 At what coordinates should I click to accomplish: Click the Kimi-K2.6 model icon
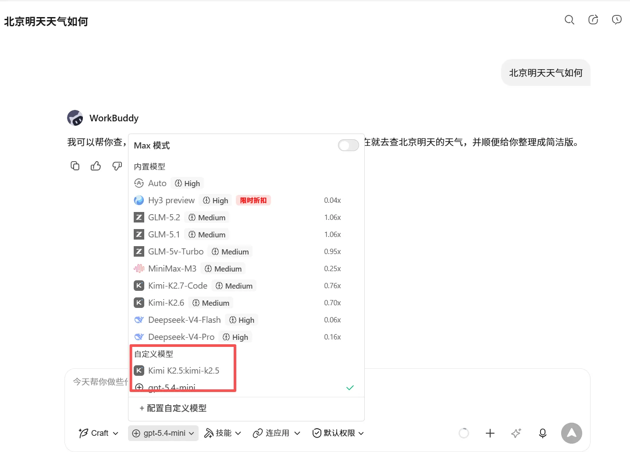pyautogui.click(x=139, y=303)
